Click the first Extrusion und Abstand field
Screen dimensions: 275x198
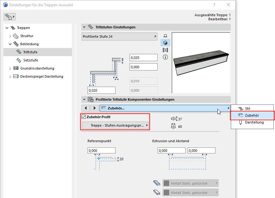click(171, 151)
